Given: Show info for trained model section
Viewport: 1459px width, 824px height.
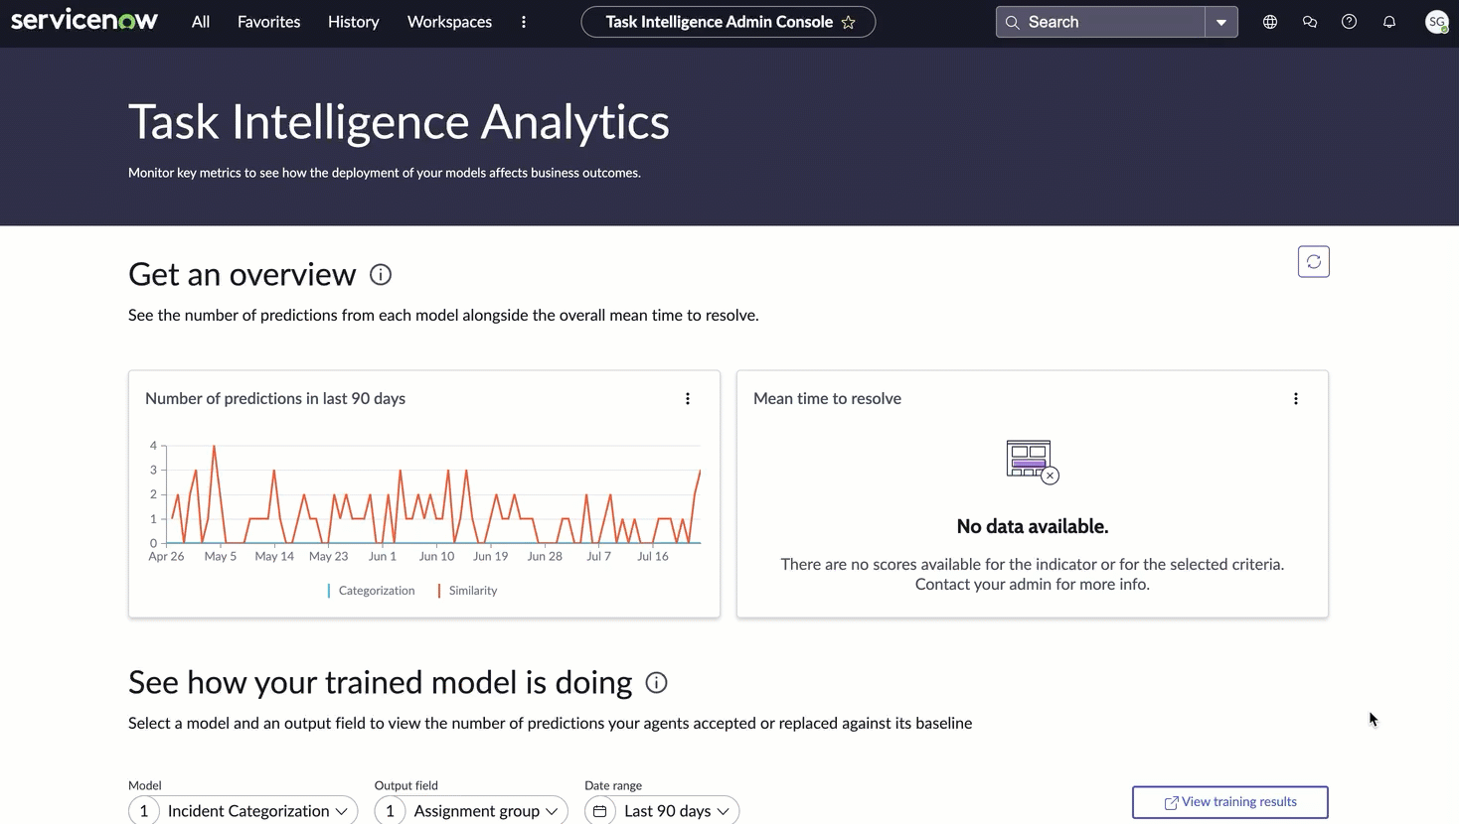Looking at the screenshot, I should (656, 683).
